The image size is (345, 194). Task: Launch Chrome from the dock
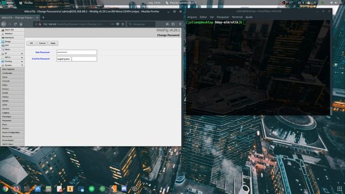[5, 189]
